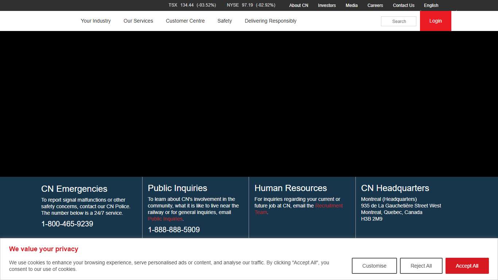Expand the Our Services menu

[x=138, y=21]
